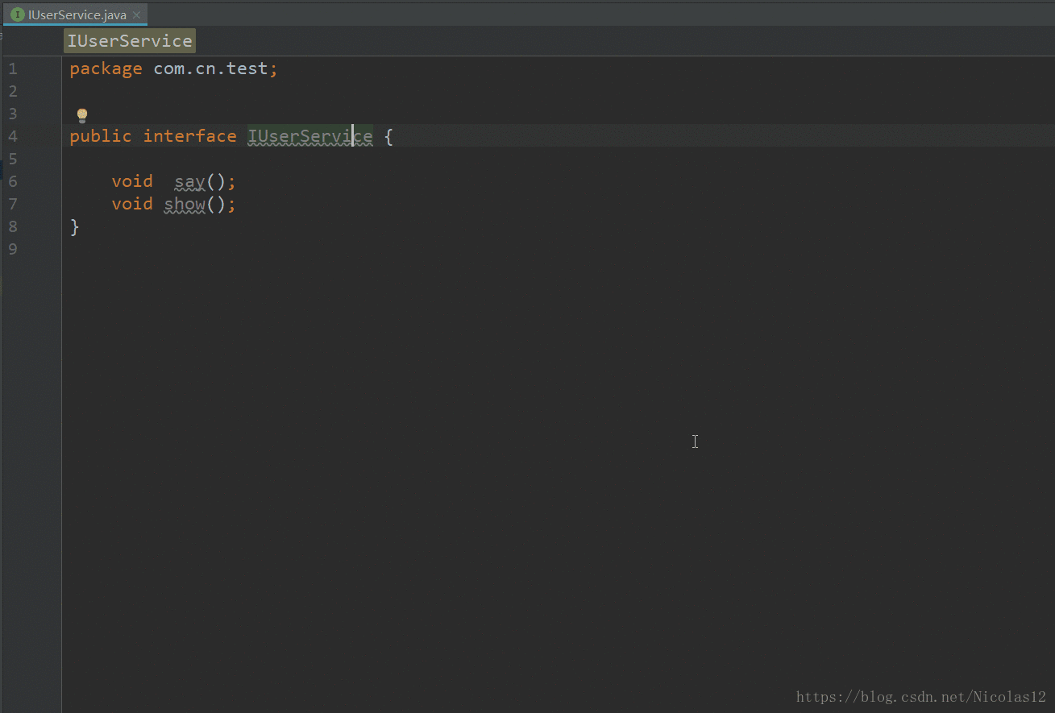Click the closing brace on line 8
This screenshot has height=713, width=1055.
tap(75, 227)
